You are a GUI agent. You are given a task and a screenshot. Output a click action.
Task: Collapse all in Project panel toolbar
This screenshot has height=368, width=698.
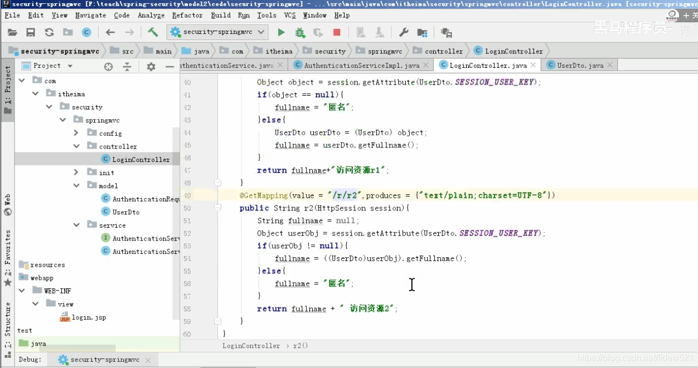click(x=127, y=66)
